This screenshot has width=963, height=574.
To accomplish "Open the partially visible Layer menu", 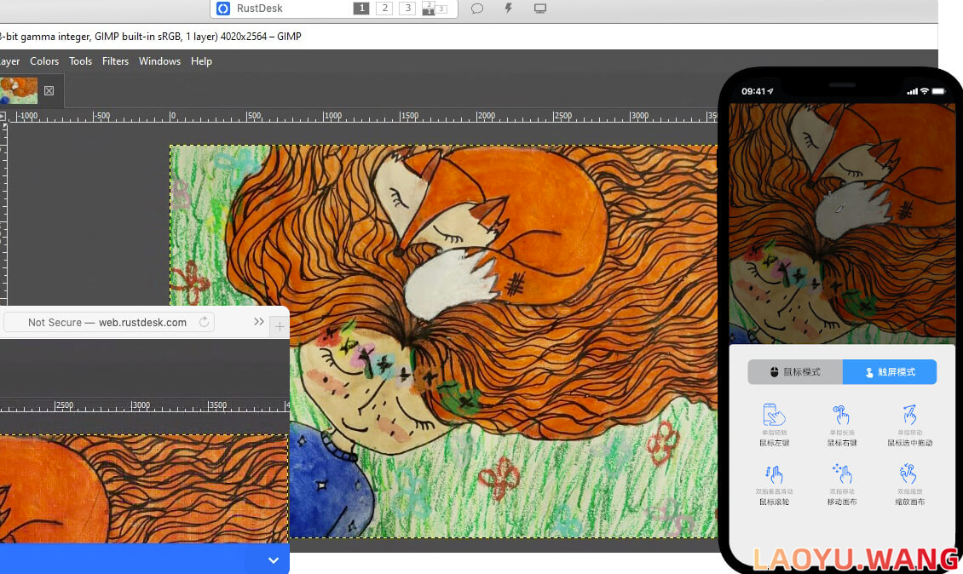I will coord(10,61).
